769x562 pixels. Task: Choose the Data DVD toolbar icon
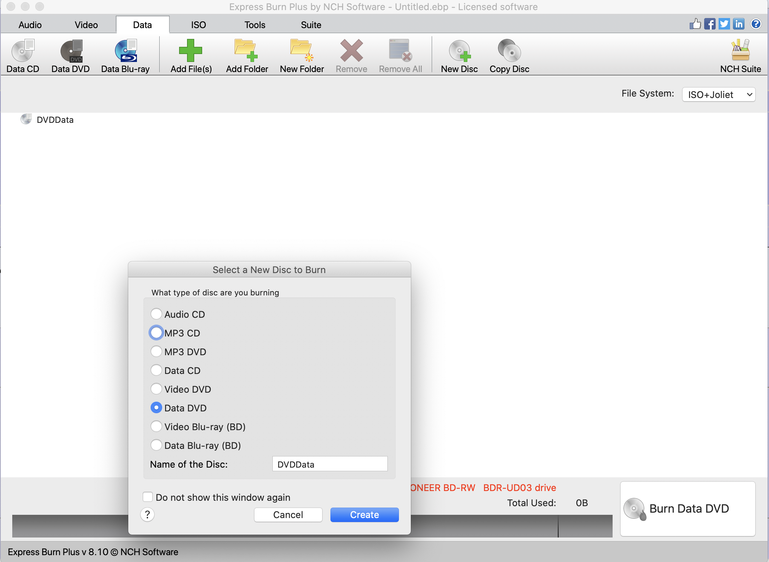(x=71, y=56)
